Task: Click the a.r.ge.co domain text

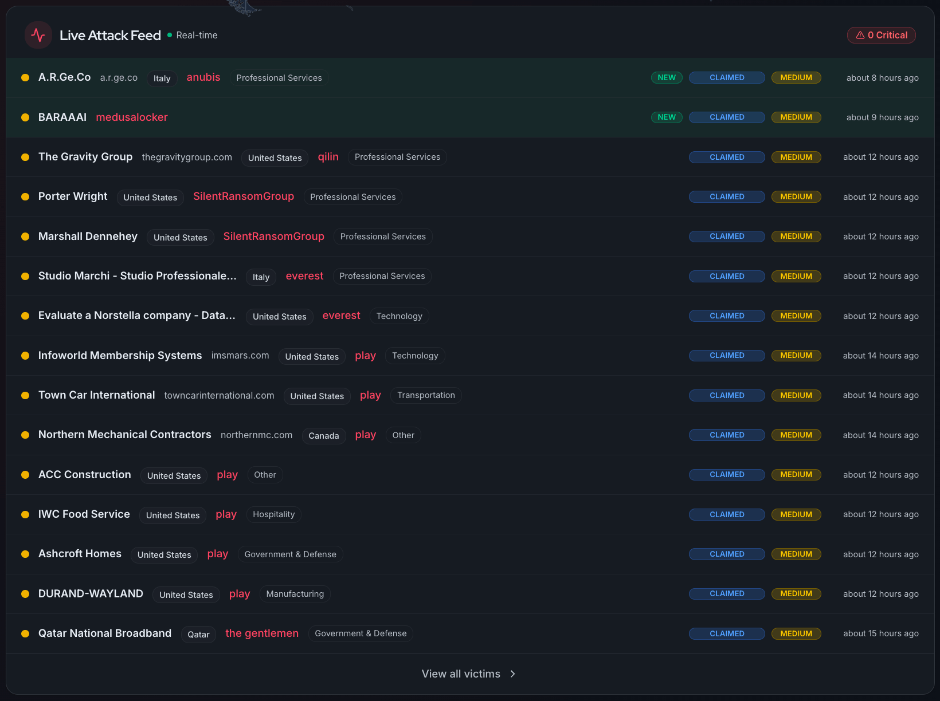Action: pos(119,78)
